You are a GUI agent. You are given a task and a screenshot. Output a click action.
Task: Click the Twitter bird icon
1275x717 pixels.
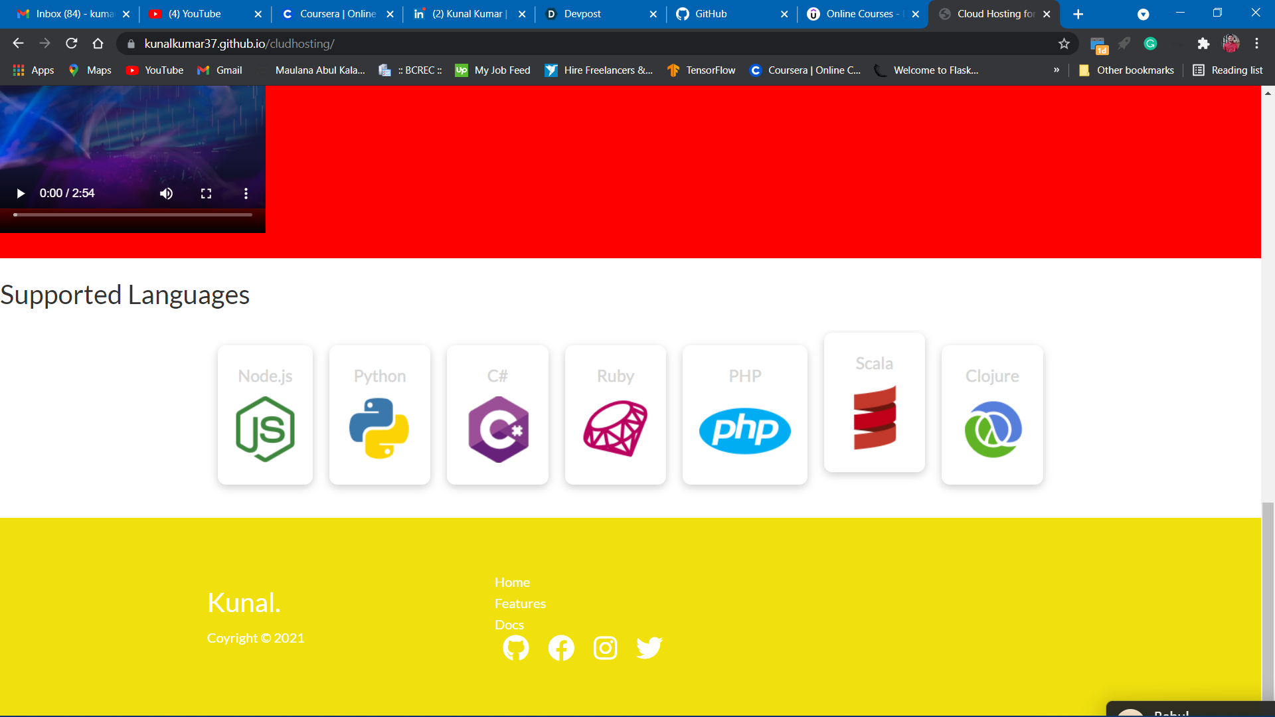coord(649,647)
